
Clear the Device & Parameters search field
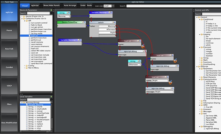tap(51, 13)
